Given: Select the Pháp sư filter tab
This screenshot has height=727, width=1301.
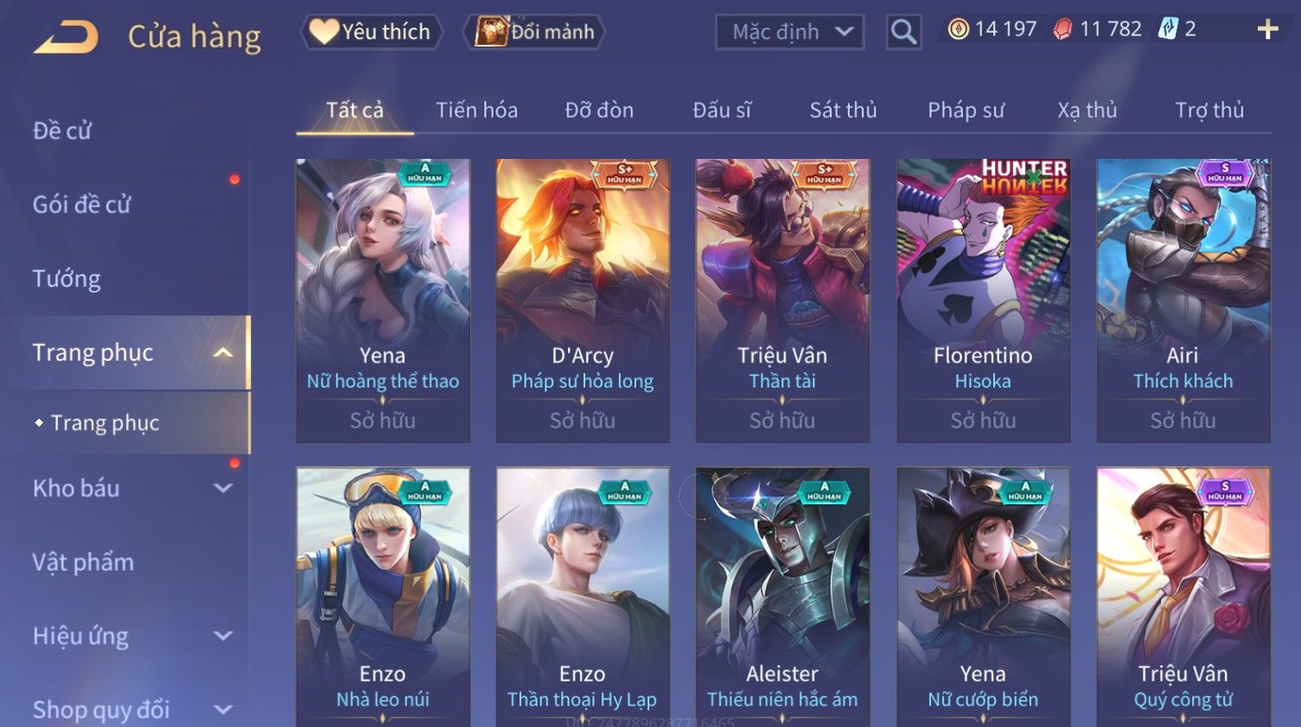Looking at the screenshot, I should [x=966, y=111].
